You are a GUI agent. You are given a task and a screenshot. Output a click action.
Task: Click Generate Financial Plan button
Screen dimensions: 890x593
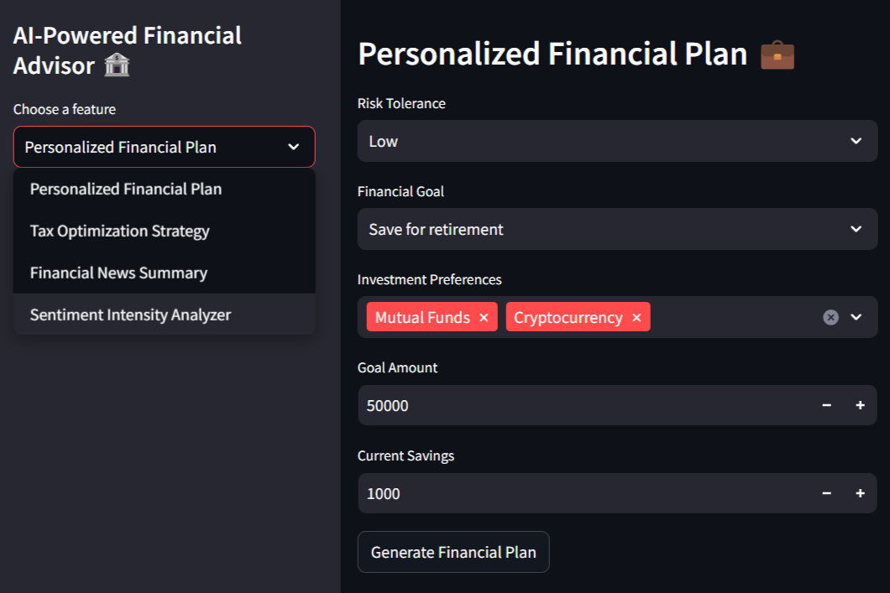(453, 553)
